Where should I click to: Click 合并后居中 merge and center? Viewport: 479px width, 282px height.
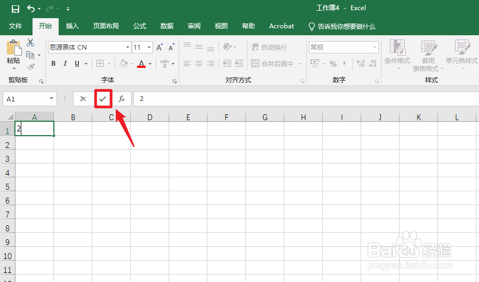273,64
